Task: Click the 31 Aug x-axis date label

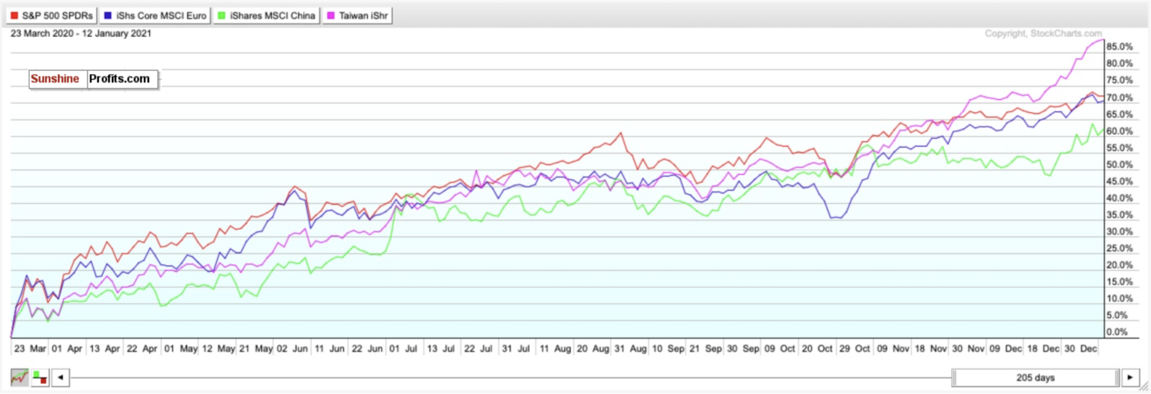Action: tap(631, 349)
